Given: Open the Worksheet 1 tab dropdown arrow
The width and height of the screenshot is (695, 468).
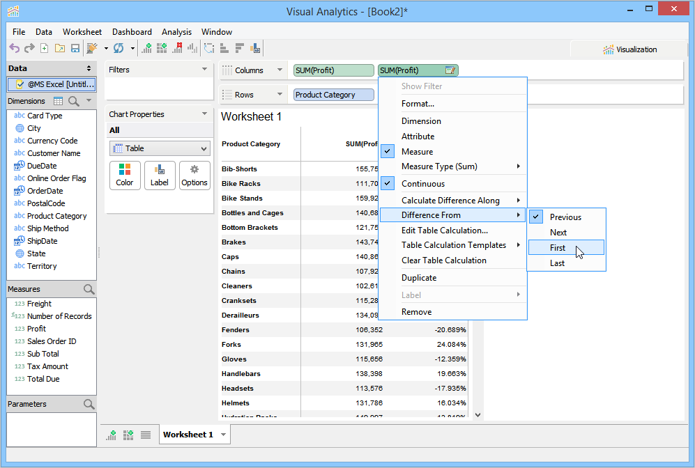Looking at the screenshot, I should pos(223,435).
